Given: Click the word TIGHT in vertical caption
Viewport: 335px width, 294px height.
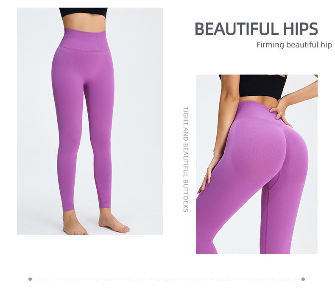Looking at the screenshot, I should 186,116.
